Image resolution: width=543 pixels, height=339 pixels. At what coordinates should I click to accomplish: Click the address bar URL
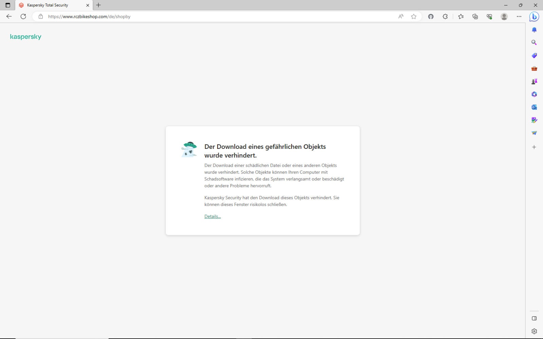pos(89,16)
